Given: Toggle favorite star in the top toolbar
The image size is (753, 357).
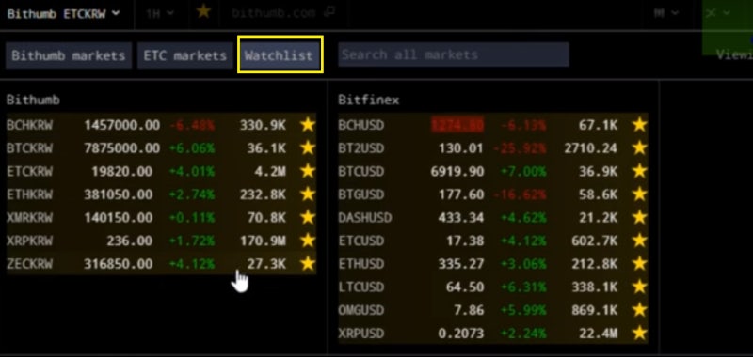Looking at the screenshot, I should click(x=203, y=11).
